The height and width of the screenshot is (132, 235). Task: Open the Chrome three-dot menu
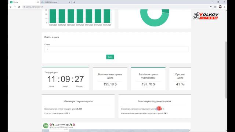pos(224,7)
